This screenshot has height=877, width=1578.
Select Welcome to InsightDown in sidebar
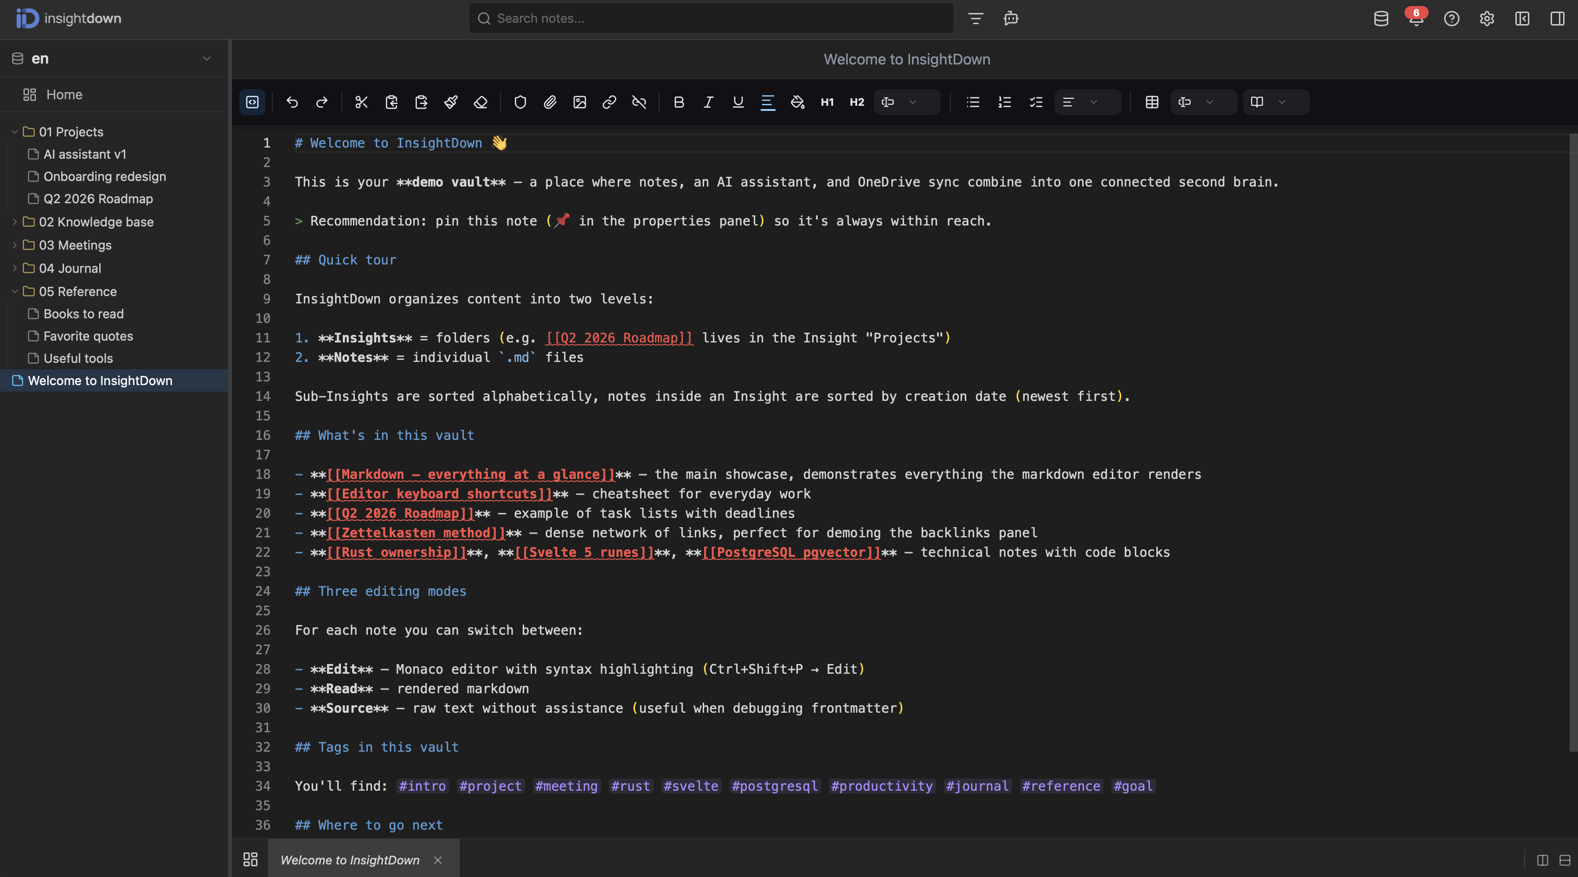point(114,380)
